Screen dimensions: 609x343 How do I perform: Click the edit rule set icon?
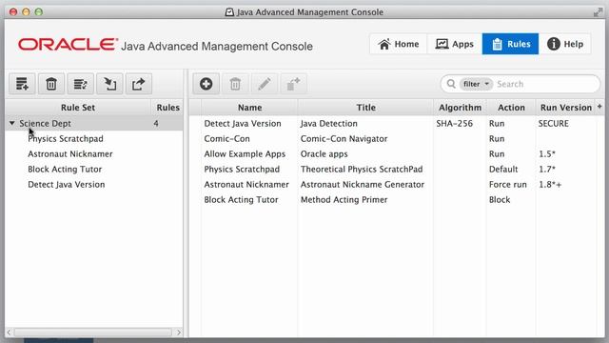tap(80, 84)
